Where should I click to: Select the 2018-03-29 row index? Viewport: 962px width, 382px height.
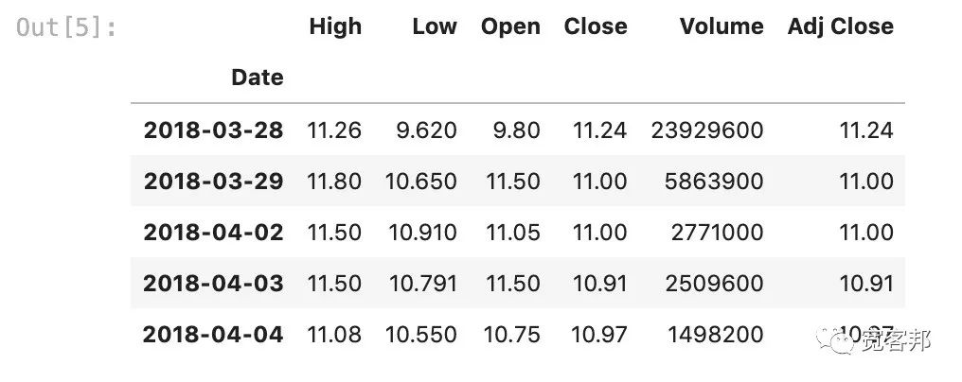213,182
